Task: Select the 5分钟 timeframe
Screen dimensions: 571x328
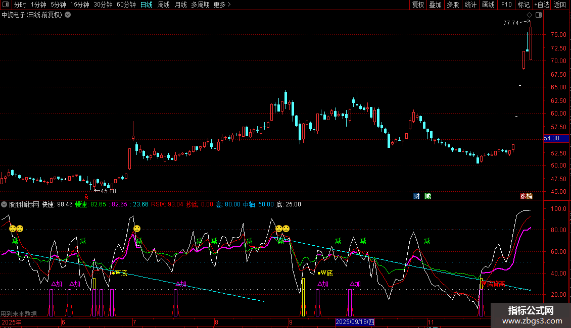Action: coord(58,5)
